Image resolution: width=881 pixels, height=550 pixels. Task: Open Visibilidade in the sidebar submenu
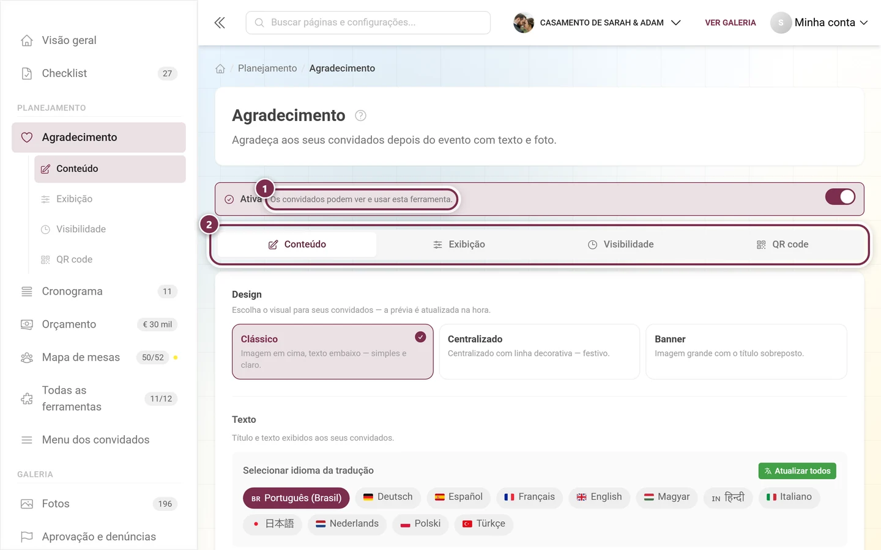point(110,229)
